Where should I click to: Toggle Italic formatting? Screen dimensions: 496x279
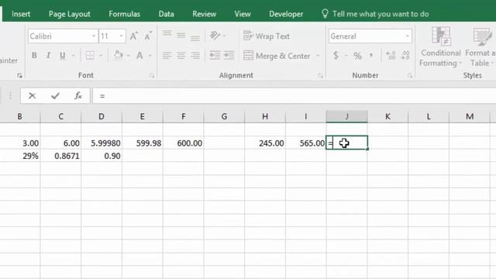point(48,56)
